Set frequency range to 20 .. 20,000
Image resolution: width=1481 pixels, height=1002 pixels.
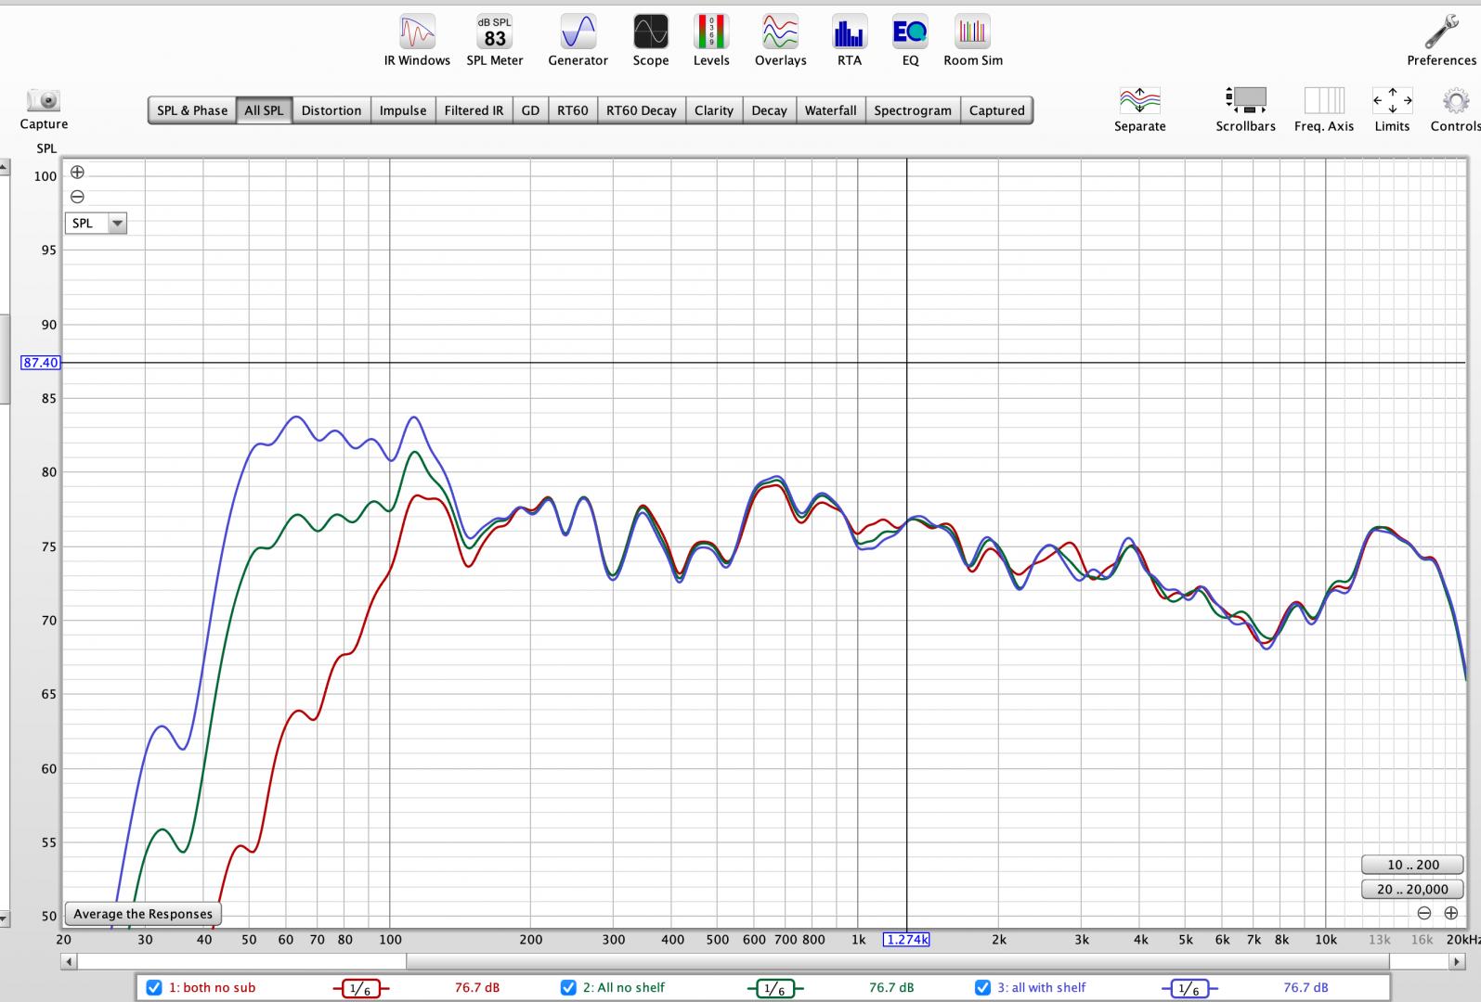click(x=1413, y=889)
